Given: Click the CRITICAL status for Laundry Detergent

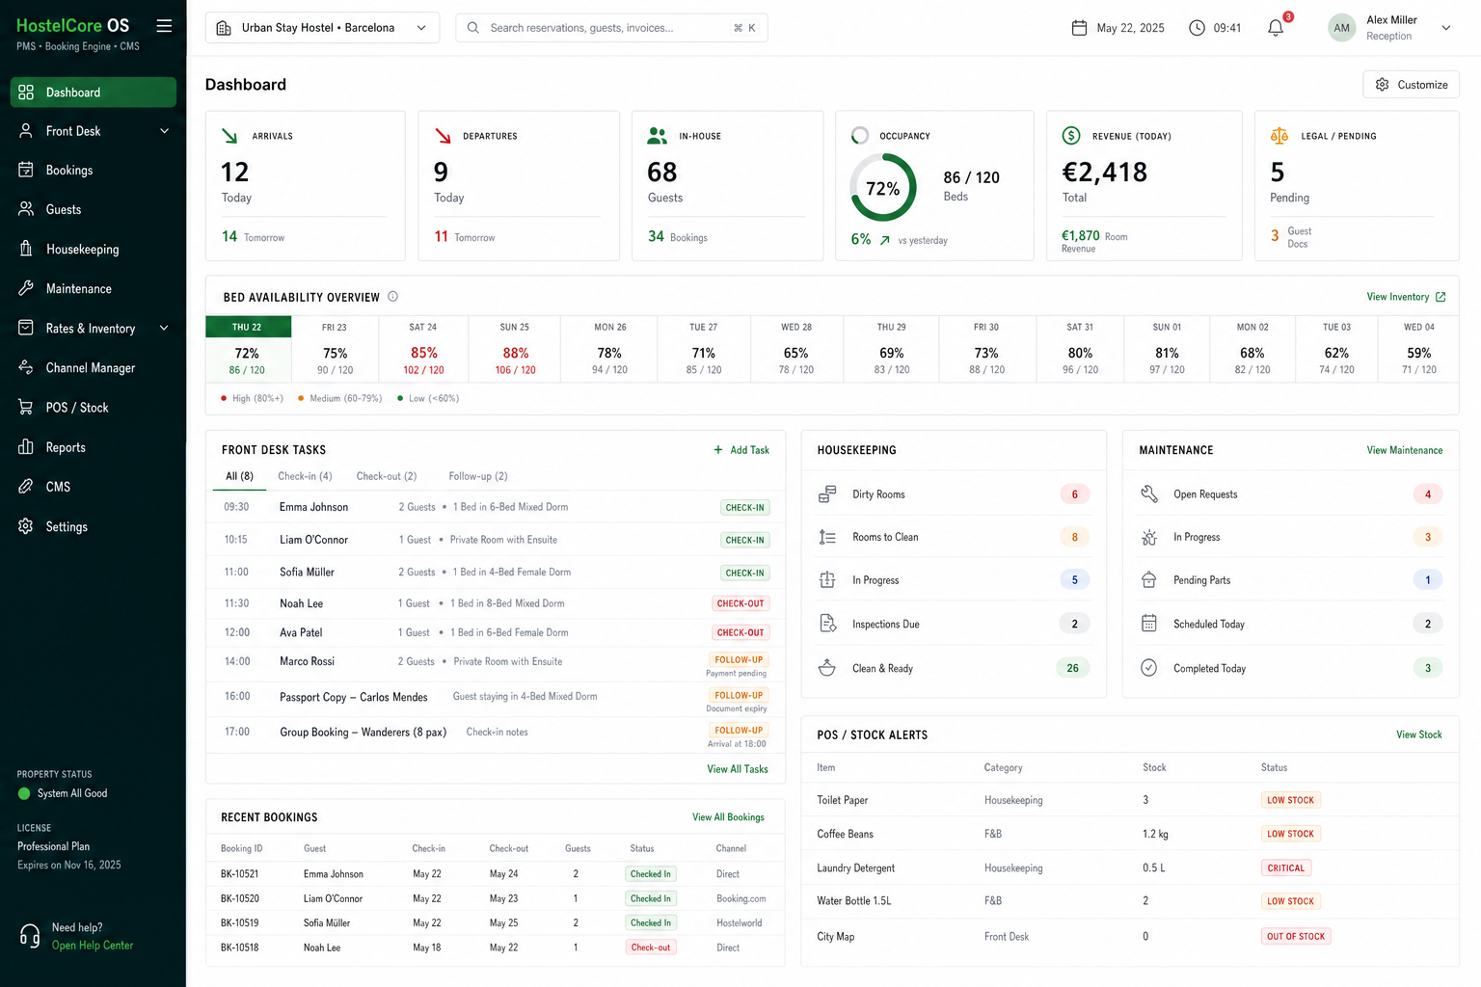Looking at the screenshot, I should tap(1285, 868).
